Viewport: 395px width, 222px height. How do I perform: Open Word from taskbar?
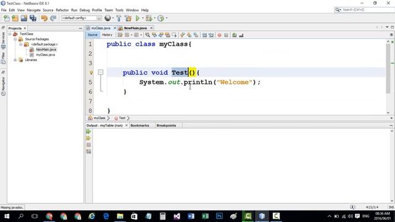[x=191, y=216]
